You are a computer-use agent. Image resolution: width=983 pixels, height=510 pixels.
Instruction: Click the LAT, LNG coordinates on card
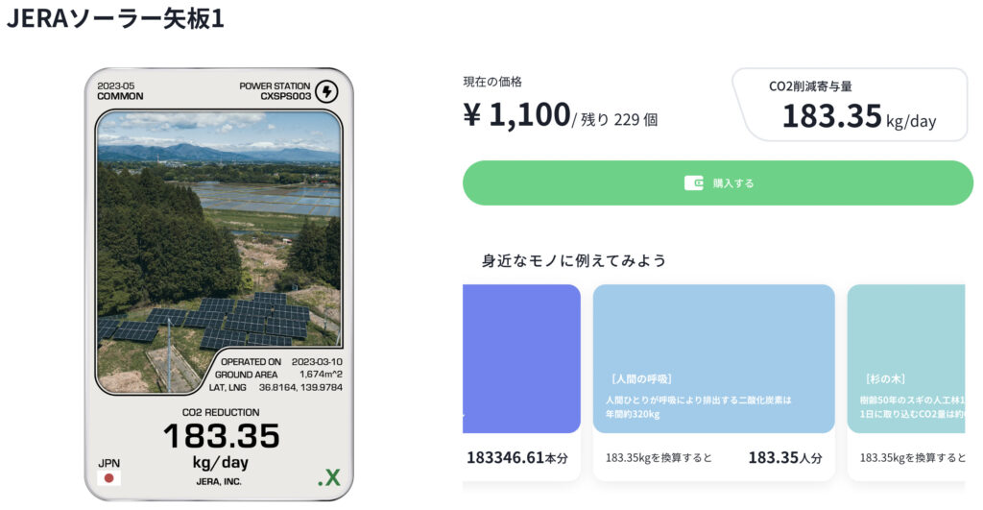pos(278,387)
